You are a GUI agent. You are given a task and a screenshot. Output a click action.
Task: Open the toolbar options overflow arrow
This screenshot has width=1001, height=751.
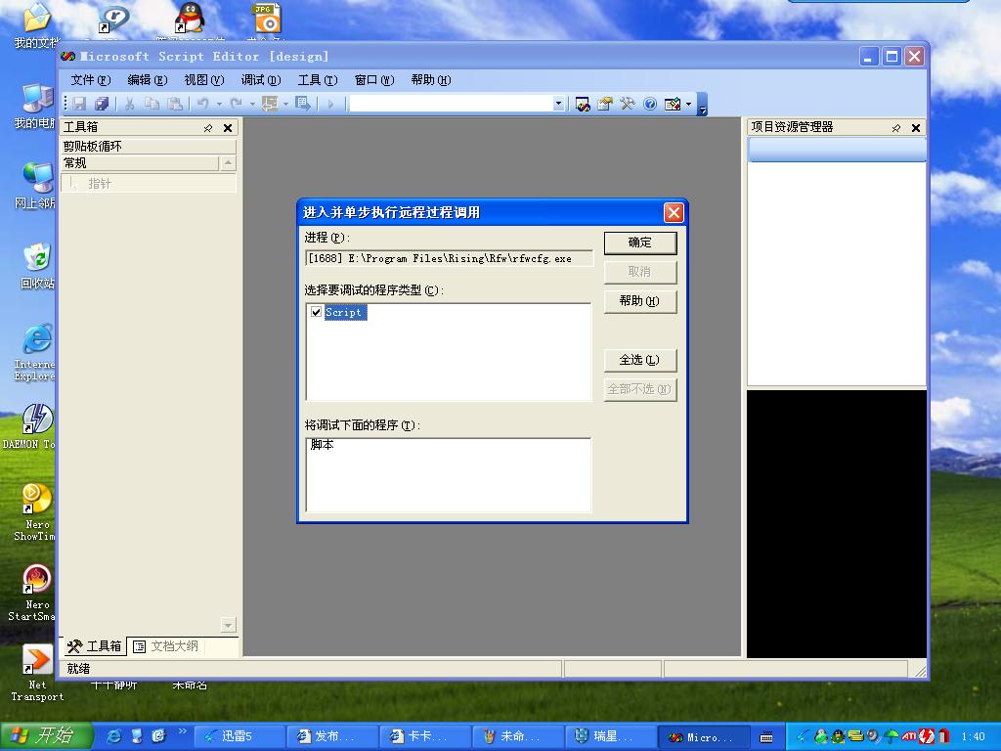point(702,105)
